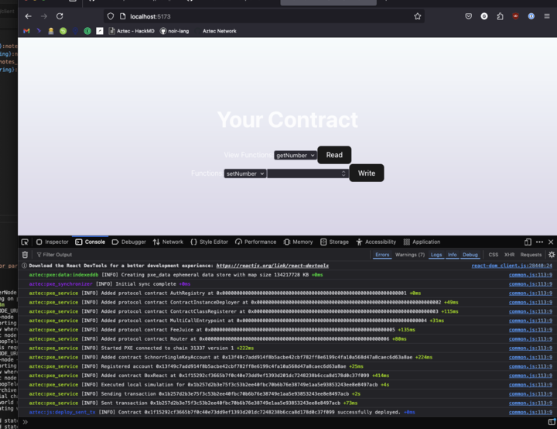Screen dimensions: 557x429
Task: Open common.js link on successfully deployed row
Action: [531, 412]
